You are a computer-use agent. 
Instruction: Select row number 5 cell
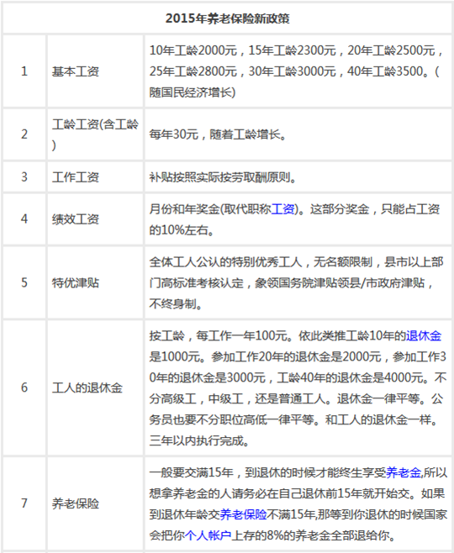click(24, 282)
